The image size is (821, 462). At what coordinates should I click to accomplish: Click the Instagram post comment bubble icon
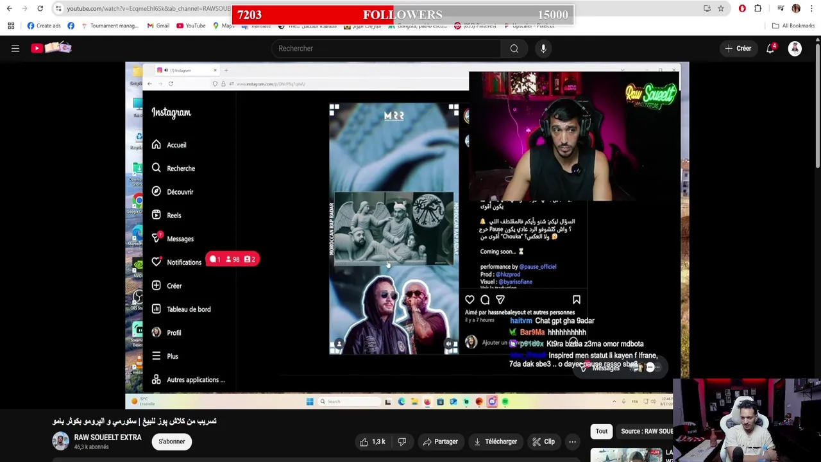[485, 300]
